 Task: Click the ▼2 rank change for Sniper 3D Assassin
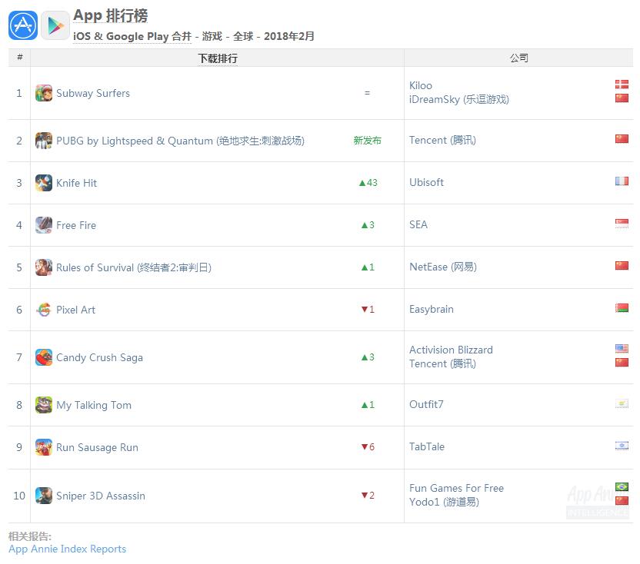coord(368,495)
